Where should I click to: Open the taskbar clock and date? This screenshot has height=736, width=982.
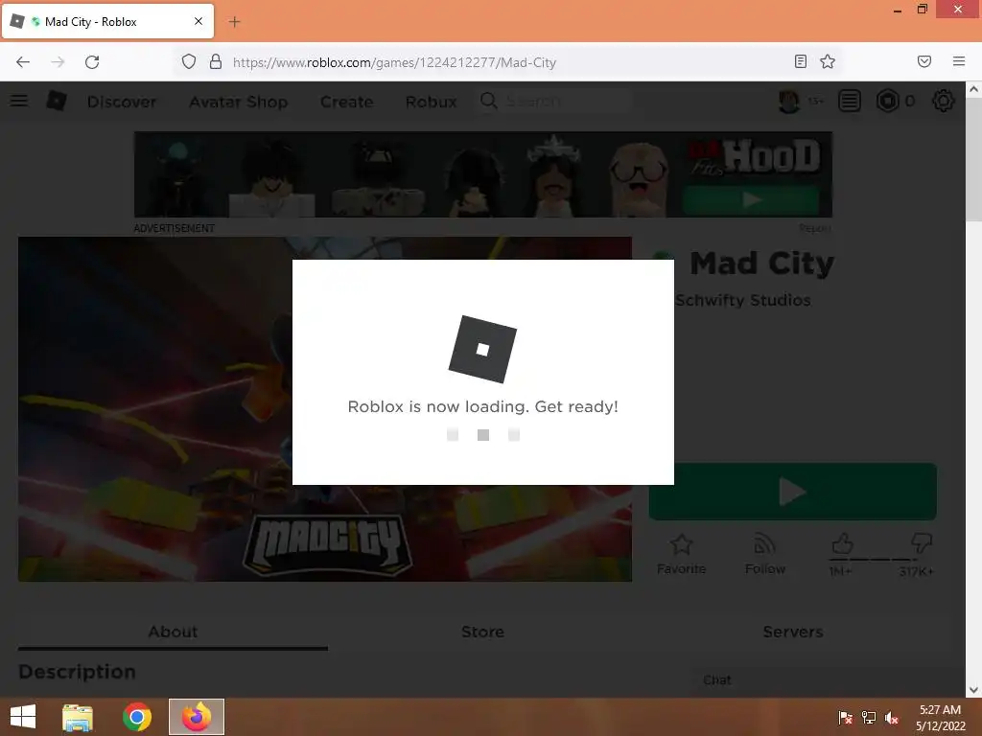[x=941, y=718]
